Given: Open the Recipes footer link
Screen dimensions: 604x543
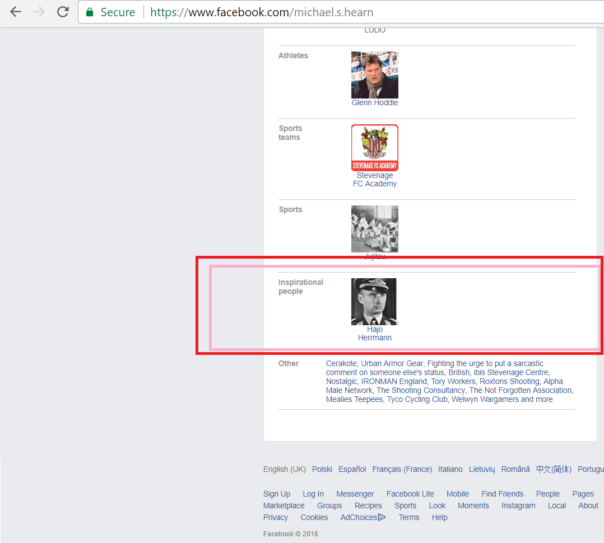Looking at the screenshot, I should click(368, 505).
